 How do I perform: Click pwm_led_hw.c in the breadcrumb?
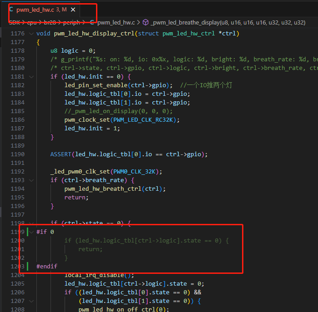[116, 22]
